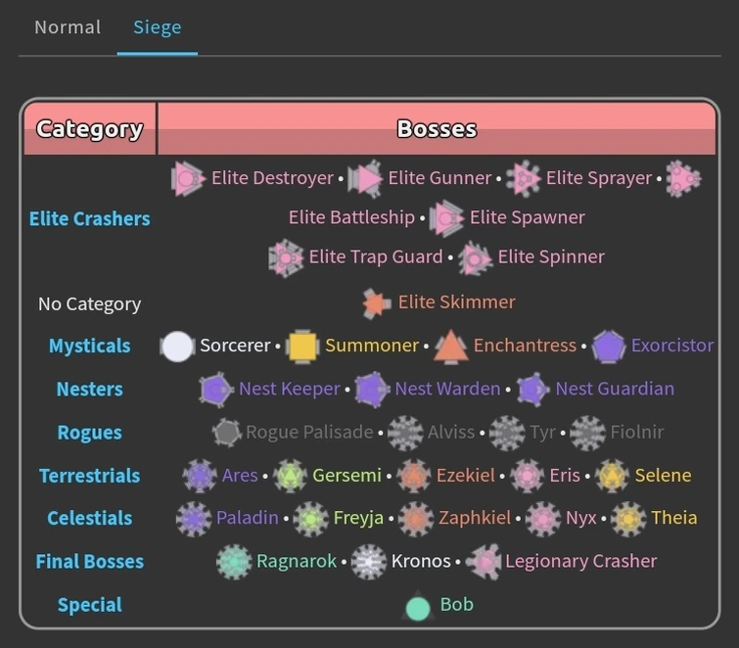Click the Elite Skimmer icon
This screenshot has width=739, height=648.
click(376, 303)
